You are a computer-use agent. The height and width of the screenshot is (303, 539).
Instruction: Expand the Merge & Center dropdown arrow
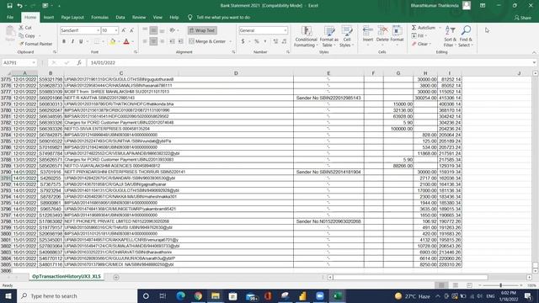[x=230, y=41]
